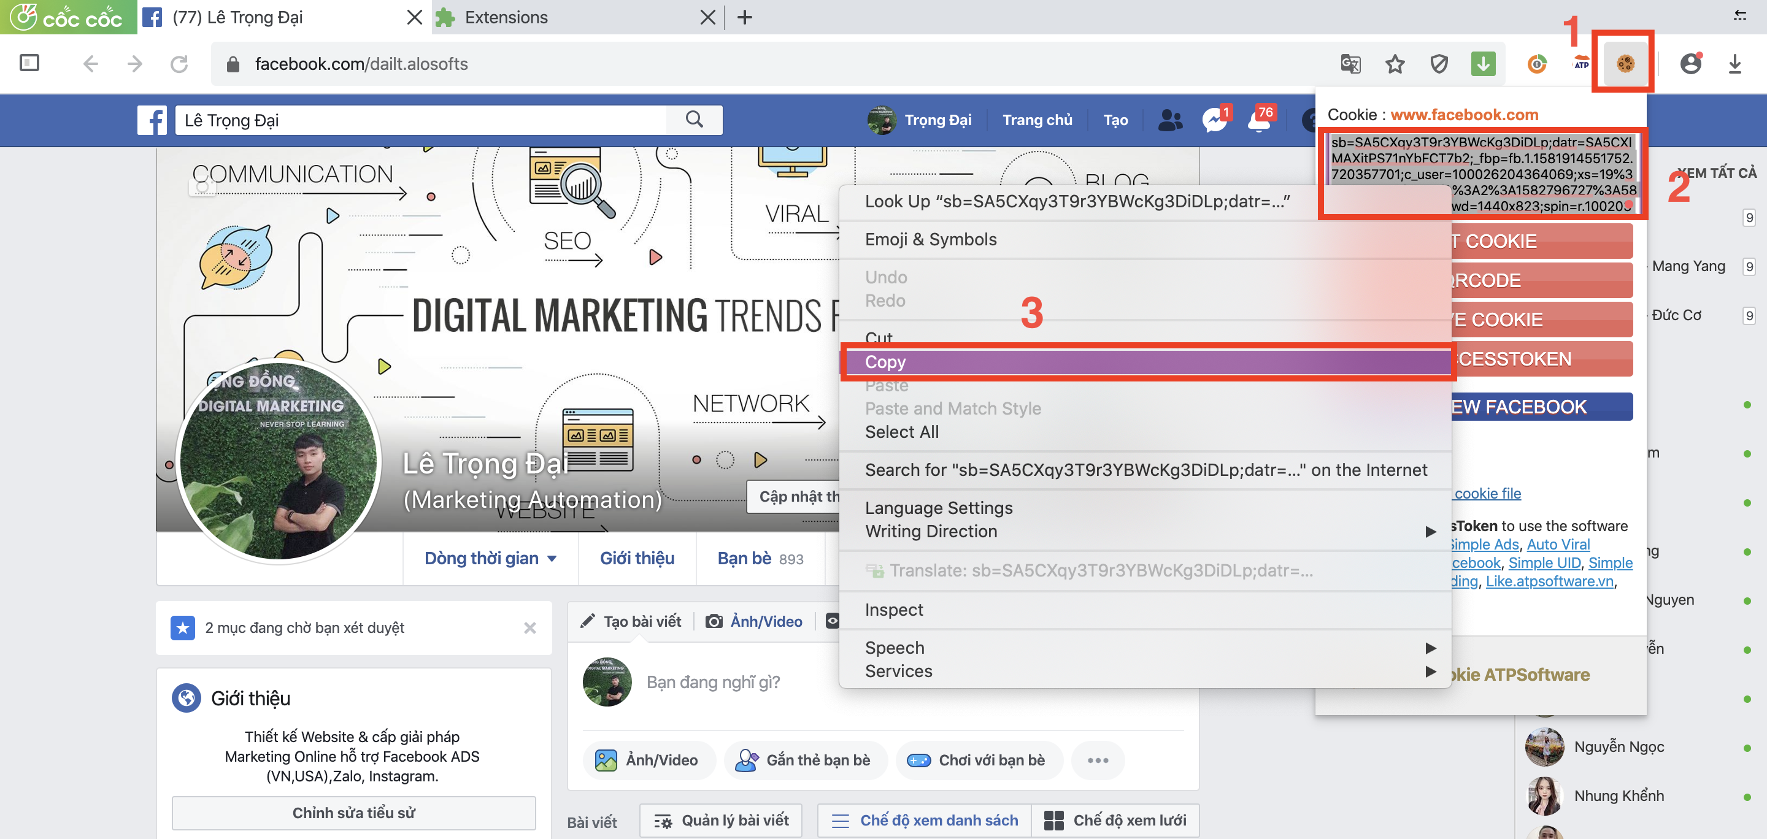Select Copy from the context menu
Screen dimensions: 1767x839
[x=885, y=361]
